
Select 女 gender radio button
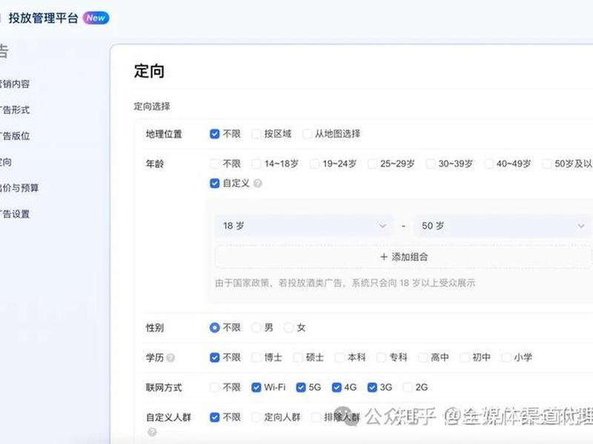[288, 327]
